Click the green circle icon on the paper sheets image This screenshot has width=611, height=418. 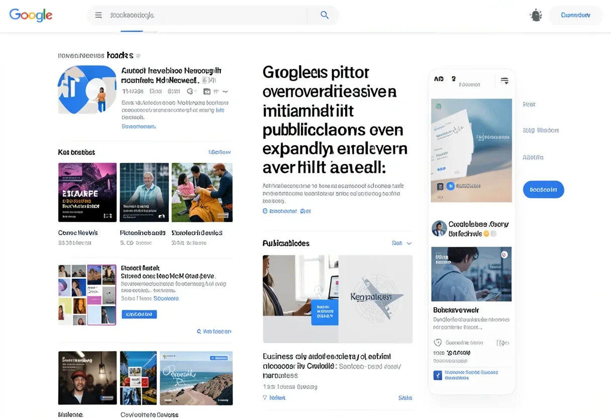[x=438, y=107]
